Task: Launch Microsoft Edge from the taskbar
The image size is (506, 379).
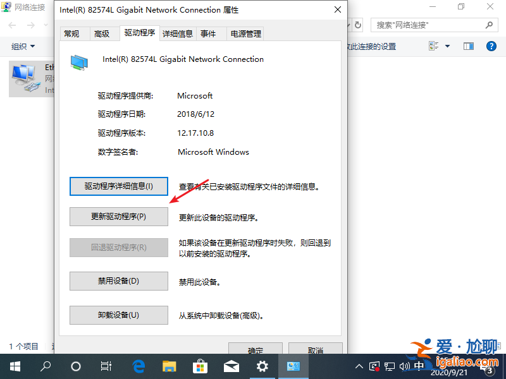Action: click(x=139, y=366)
